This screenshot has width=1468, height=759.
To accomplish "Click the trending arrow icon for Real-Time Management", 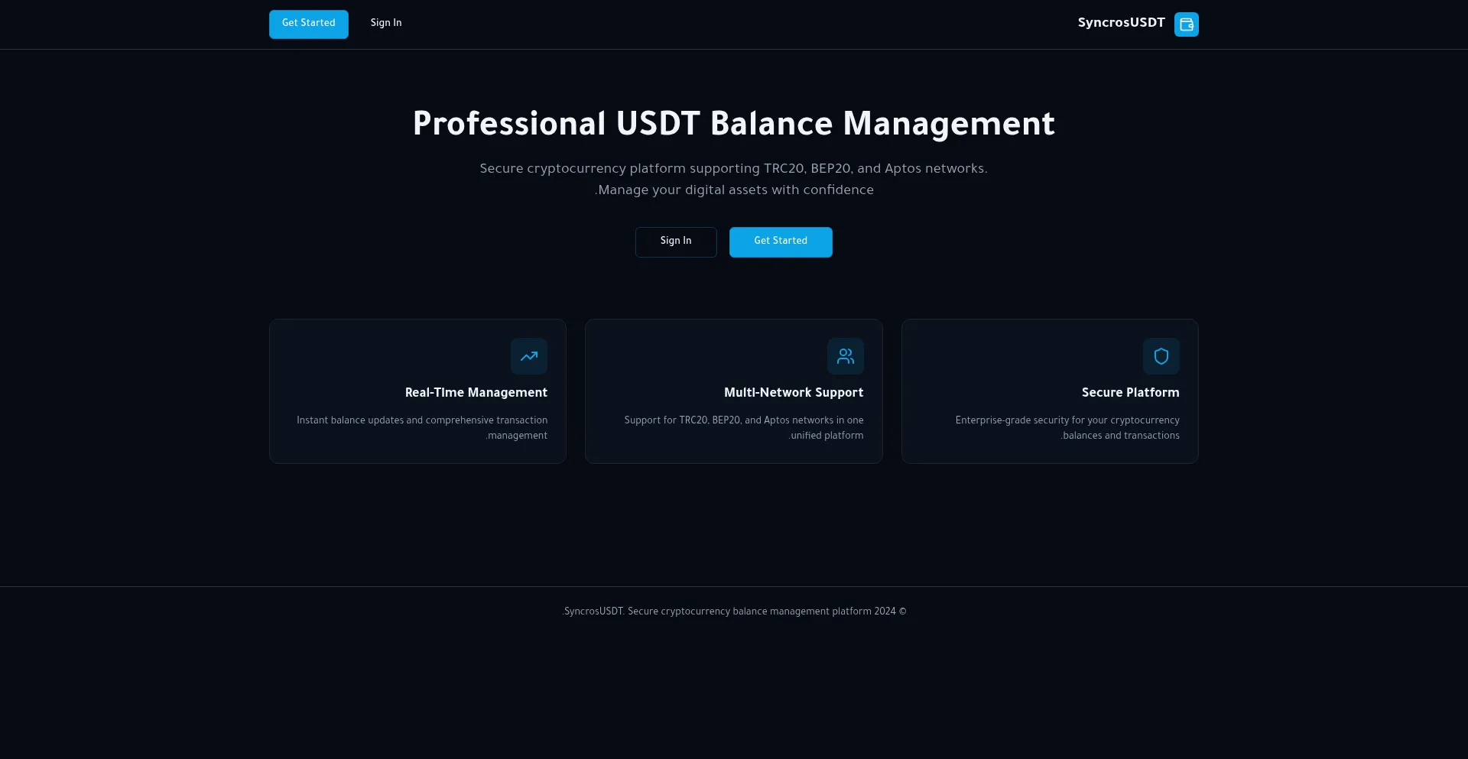I will [x=529, y=356].
